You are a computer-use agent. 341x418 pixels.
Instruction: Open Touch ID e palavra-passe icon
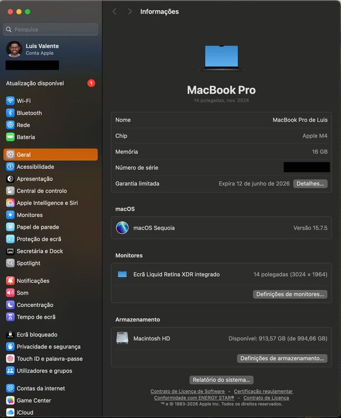10,359
